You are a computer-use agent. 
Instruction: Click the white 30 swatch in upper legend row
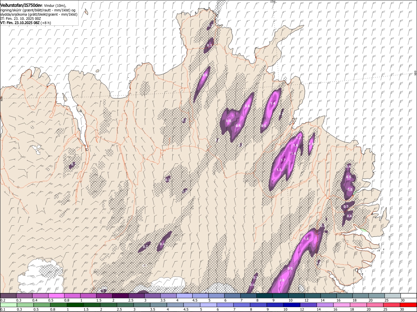pos(409,296)
